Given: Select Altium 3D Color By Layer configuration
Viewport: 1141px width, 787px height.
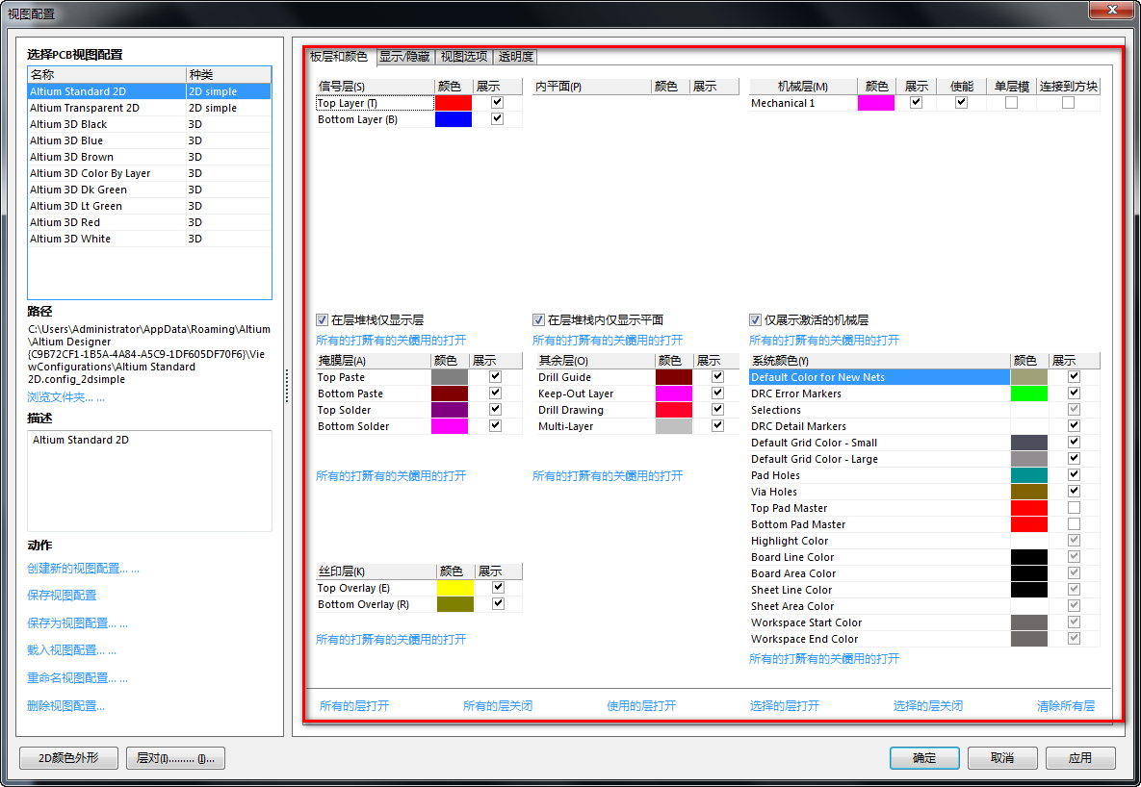Looking at the screenshot, I should (149, 173).
